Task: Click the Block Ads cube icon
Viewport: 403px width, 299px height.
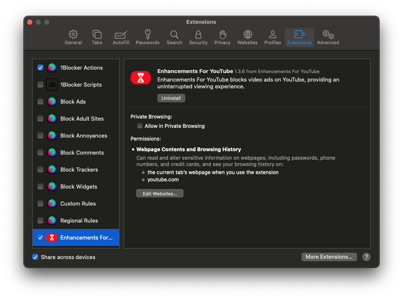Action: [52, 102]
